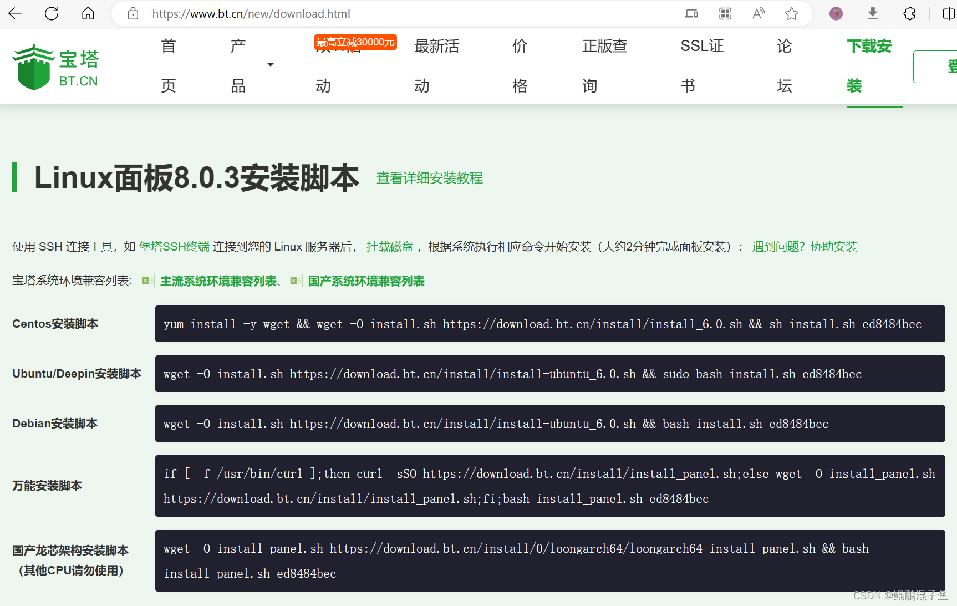Go back to the previous page
Screen dimensions: 957x606
(x=15, y=13)
